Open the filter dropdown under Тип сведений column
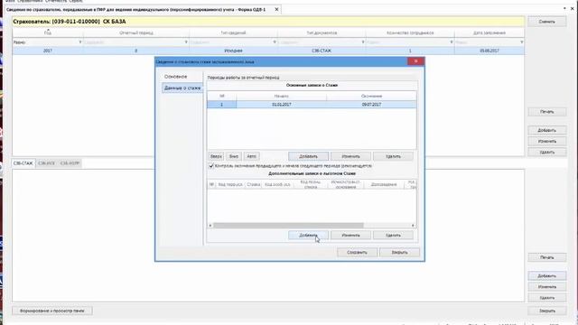The width and height of the screenshot is (578, 325). (x=275, y=42)
